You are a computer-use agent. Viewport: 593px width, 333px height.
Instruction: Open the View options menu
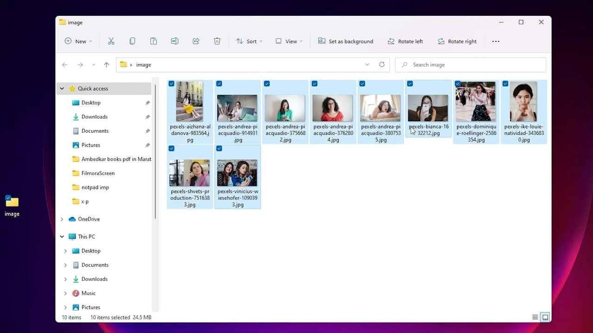click(x=289, y=41)
